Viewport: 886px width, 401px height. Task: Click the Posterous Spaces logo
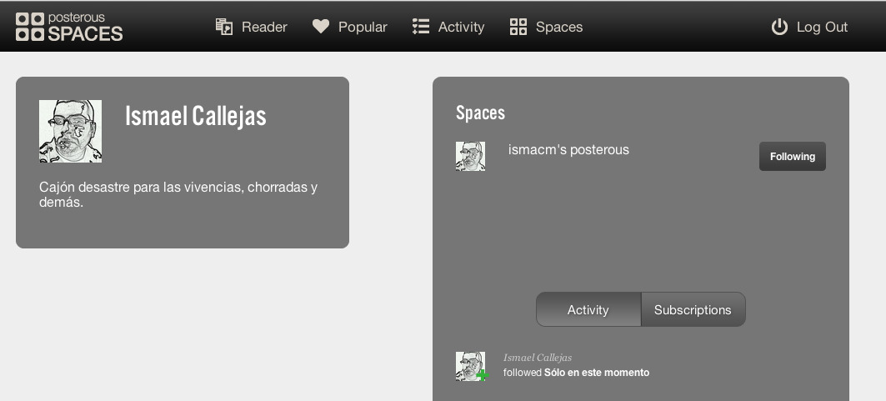pos(69,27)
